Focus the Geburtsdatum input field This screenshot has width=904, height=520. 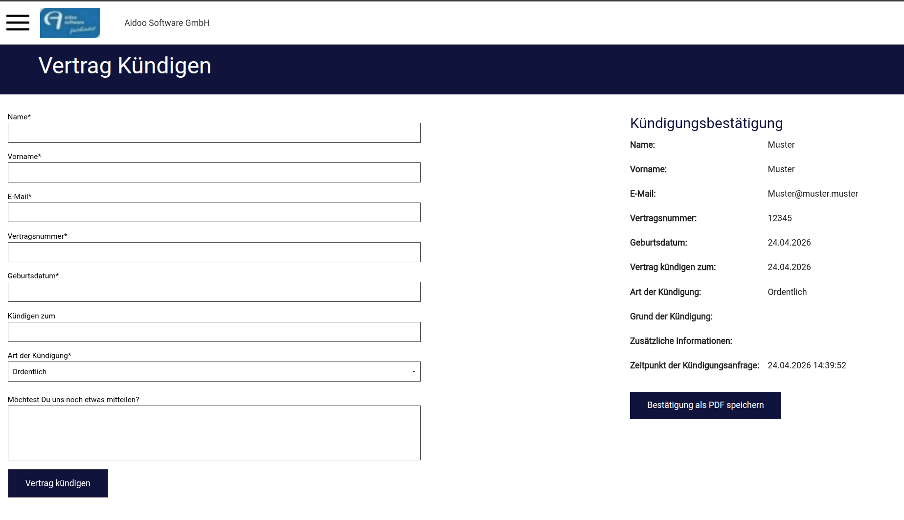pos(214,292)
